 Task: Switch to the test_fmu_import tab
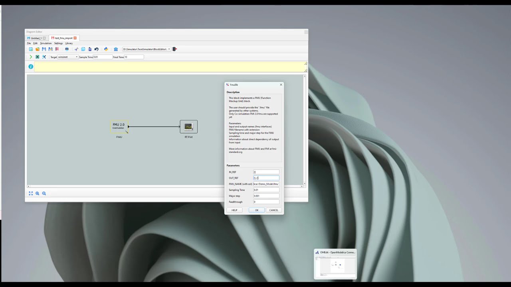(63, 38)
